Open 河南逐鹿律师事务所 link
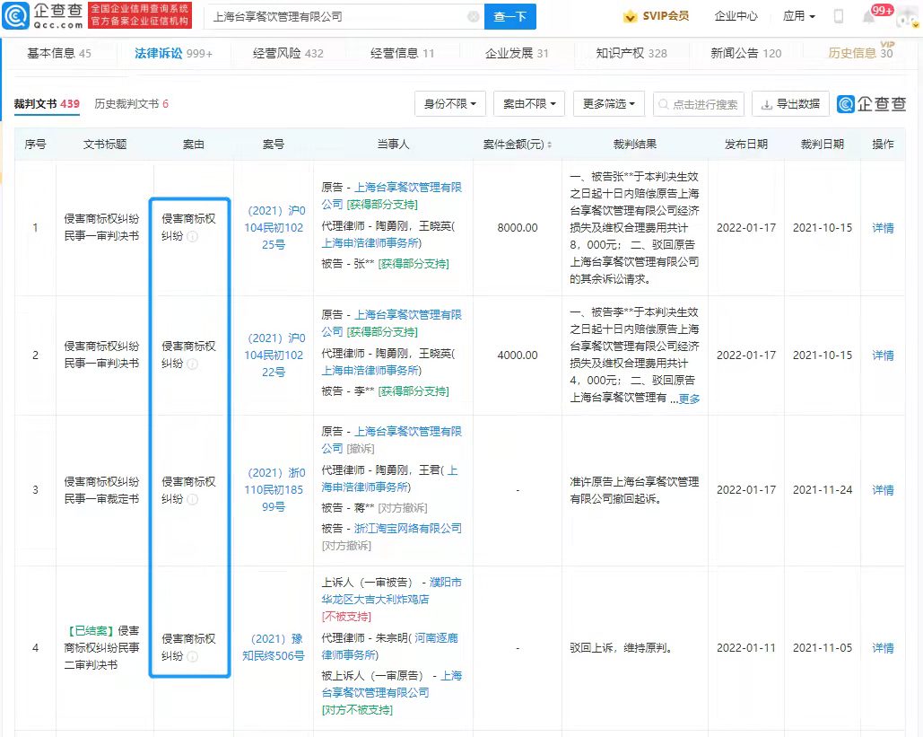The height and width of the screenshot is (737, 923). 389,646
